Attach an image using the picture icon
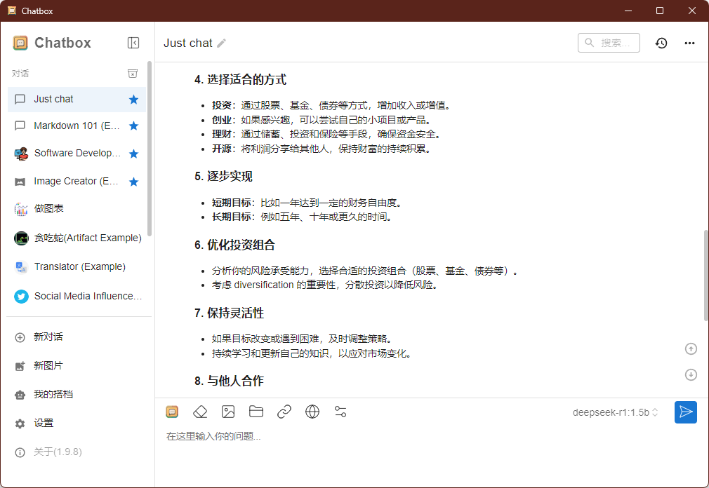Viewport: 709px width, 488px height. tap(228, 412)
